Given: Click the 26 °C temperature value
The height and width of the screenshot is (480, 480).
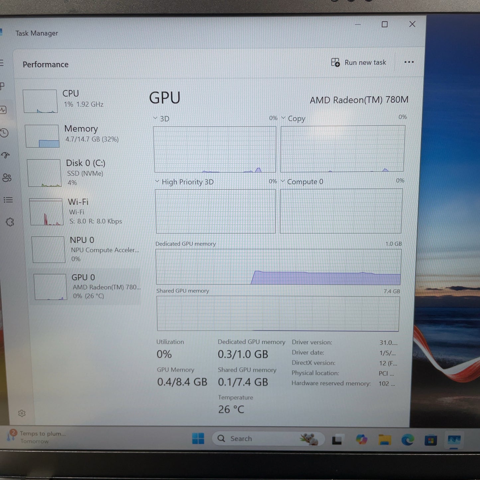Looking at the screenshot, I should pos(231,409).
